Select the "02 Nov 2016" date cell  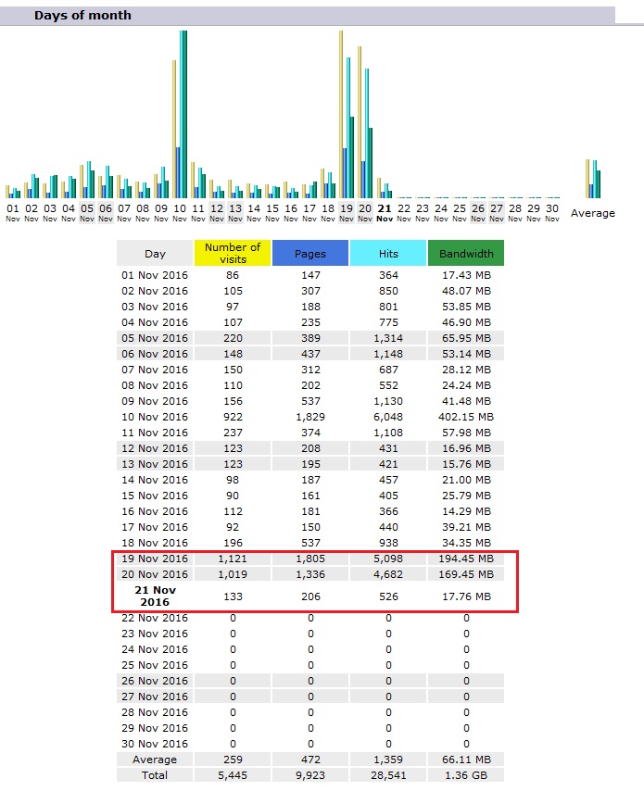pyautogui.click(x=155, y=291)
